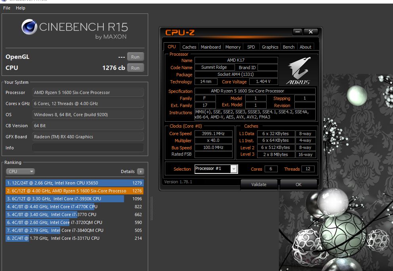Screen dimensions: 393x271
Task: Run the OpenGL benchmark
Action: 135,57
